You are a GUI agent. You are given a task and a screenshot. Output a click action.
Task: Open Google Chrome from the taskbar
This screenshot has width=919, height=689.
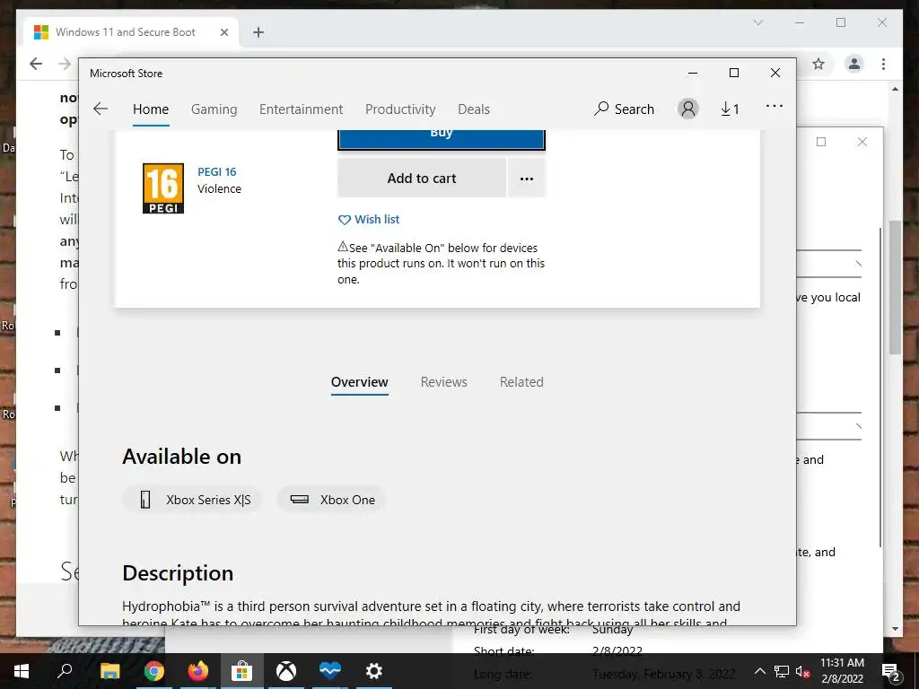153,671
